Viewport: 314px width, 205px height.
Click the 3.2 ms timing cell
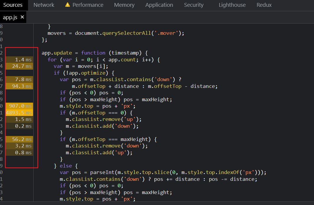coord(19,146)
